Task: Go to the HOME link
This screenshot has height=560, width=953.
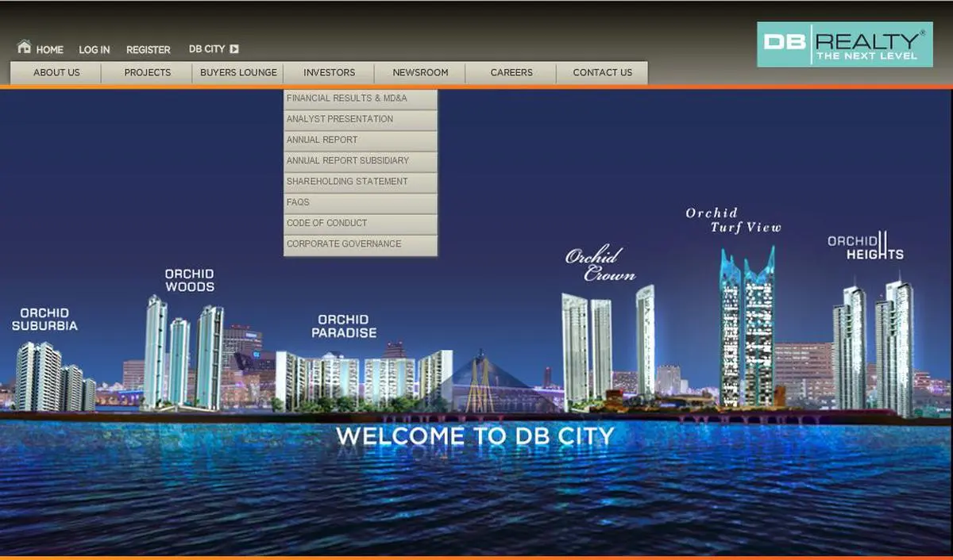Action: [x=49, y=49]
